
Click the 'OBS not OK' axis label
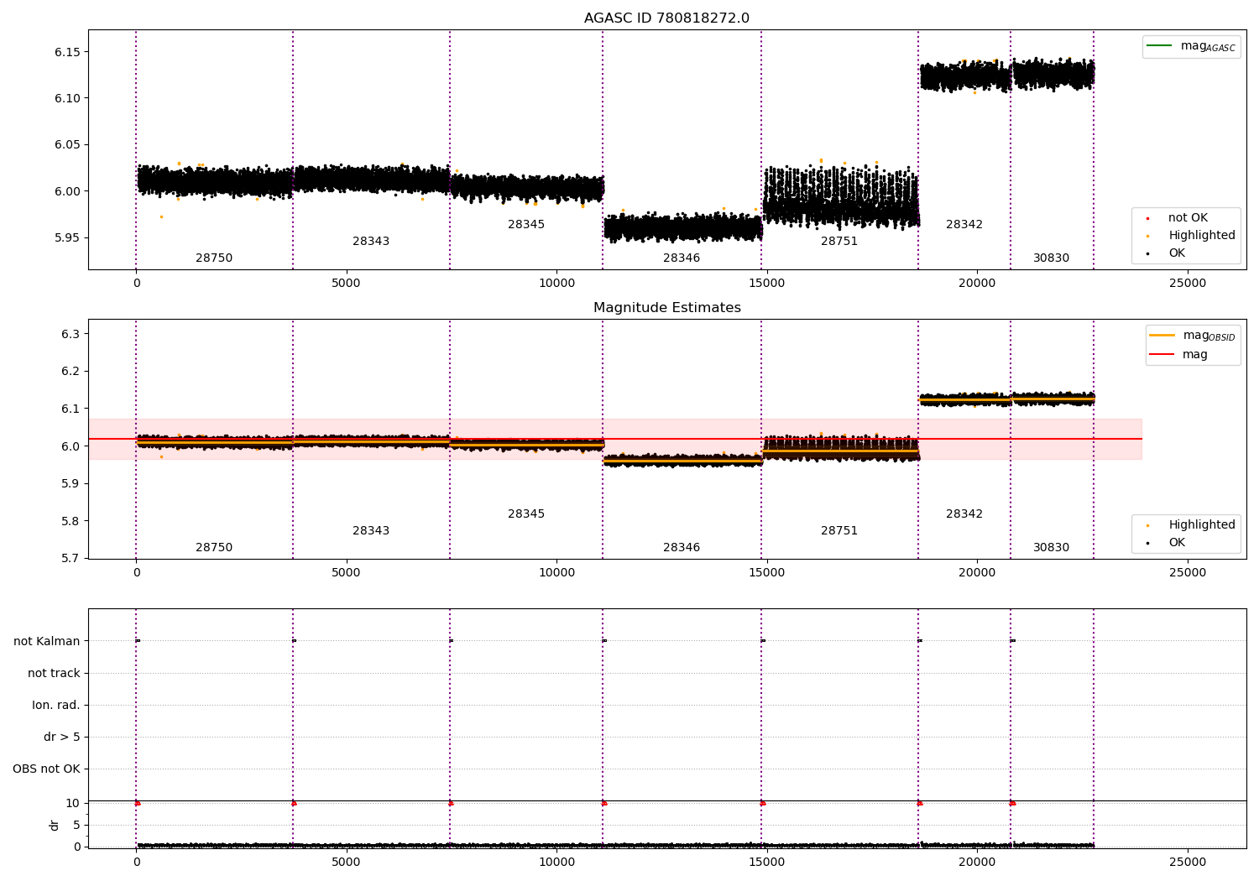[x=46, y=769]
